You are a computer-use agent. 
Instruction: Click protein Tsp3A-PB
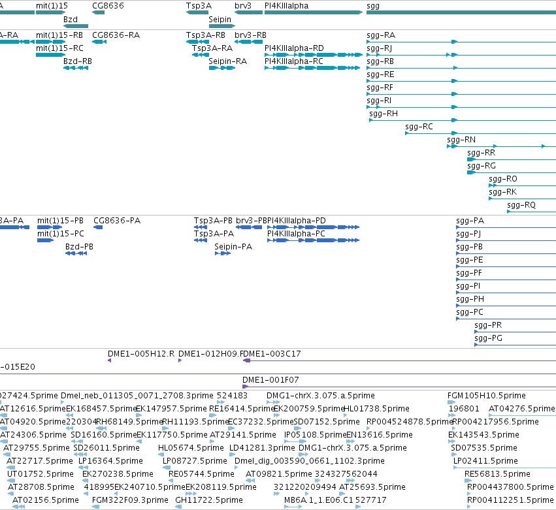coord(201,227)
